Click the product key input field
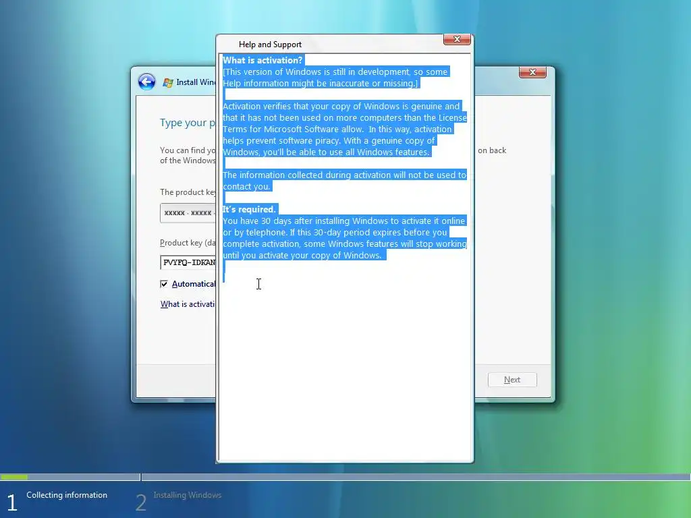 click(188, 262)
